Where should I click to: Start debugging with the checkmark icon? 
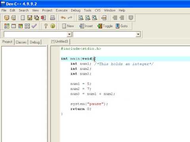(x=34, y=26)
